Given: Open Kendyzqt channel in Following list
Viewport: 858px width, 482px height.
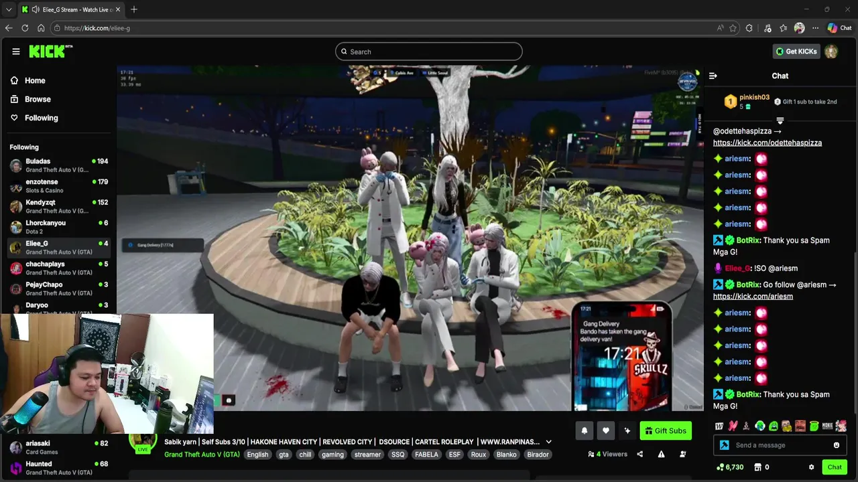Looking at the screenshot, I should click(58, 206).
